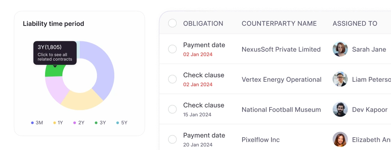Open the Pixelflow Inc counterparty
This screenshot has width=391, height=150.
261,139
